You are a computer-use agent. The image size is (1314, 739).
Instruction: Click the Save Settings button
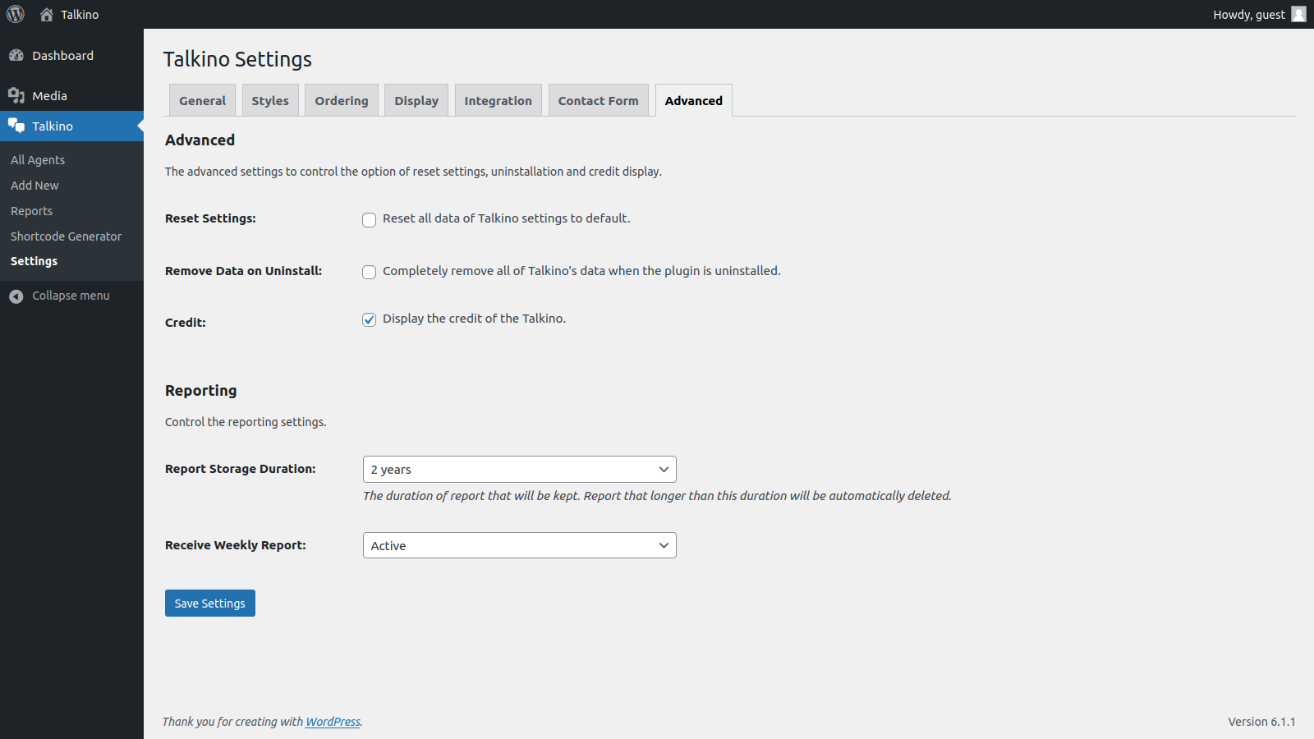coord(210,604)
